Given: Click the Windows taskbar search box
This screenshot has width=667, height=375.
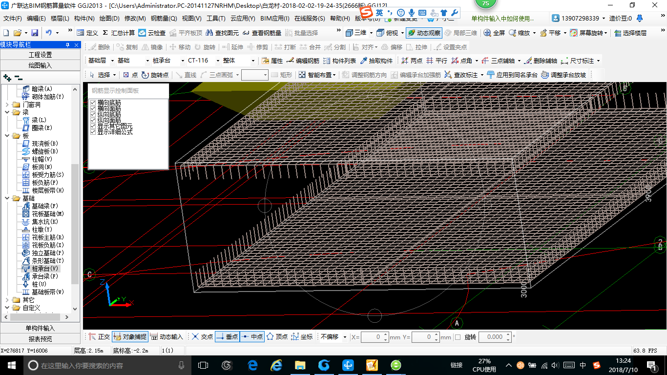Looking at the screenshot, I should click(107, 365).
